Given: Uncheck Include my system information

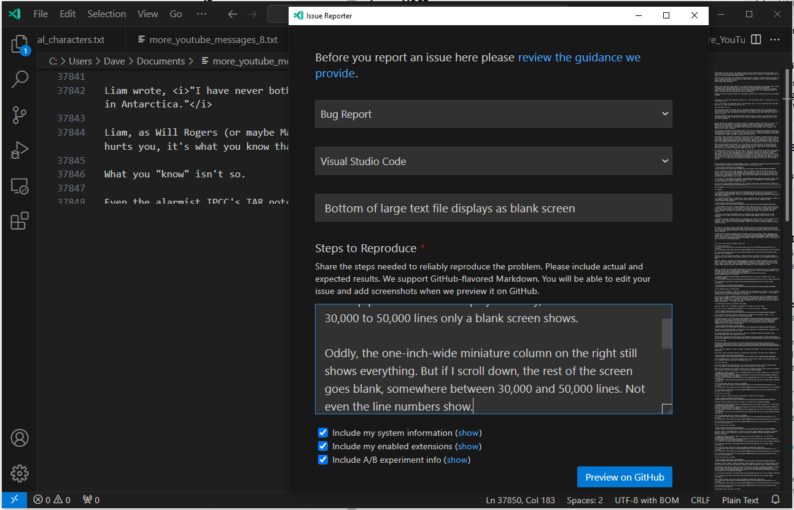Looking at the screenshot, I should coord(323,433).
